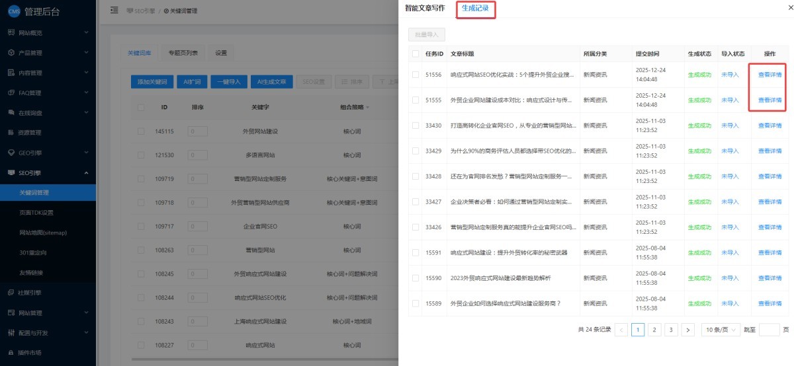Image resolution: width=794 pixels, height=366 pixels.
Task: Check the box for task 51556
Action: 416,75
